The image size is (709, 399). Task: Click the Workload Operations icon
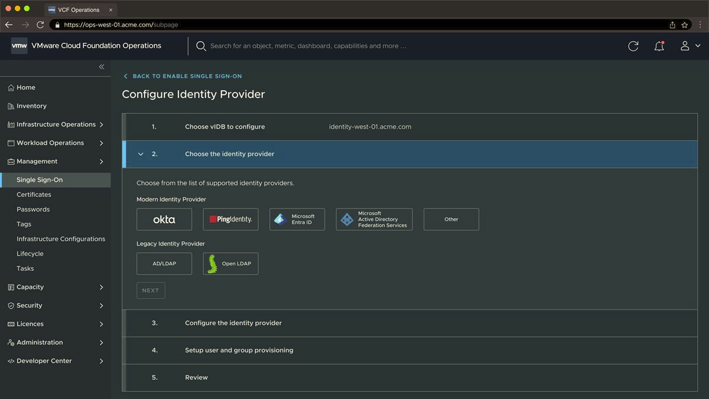coord(11,143)
